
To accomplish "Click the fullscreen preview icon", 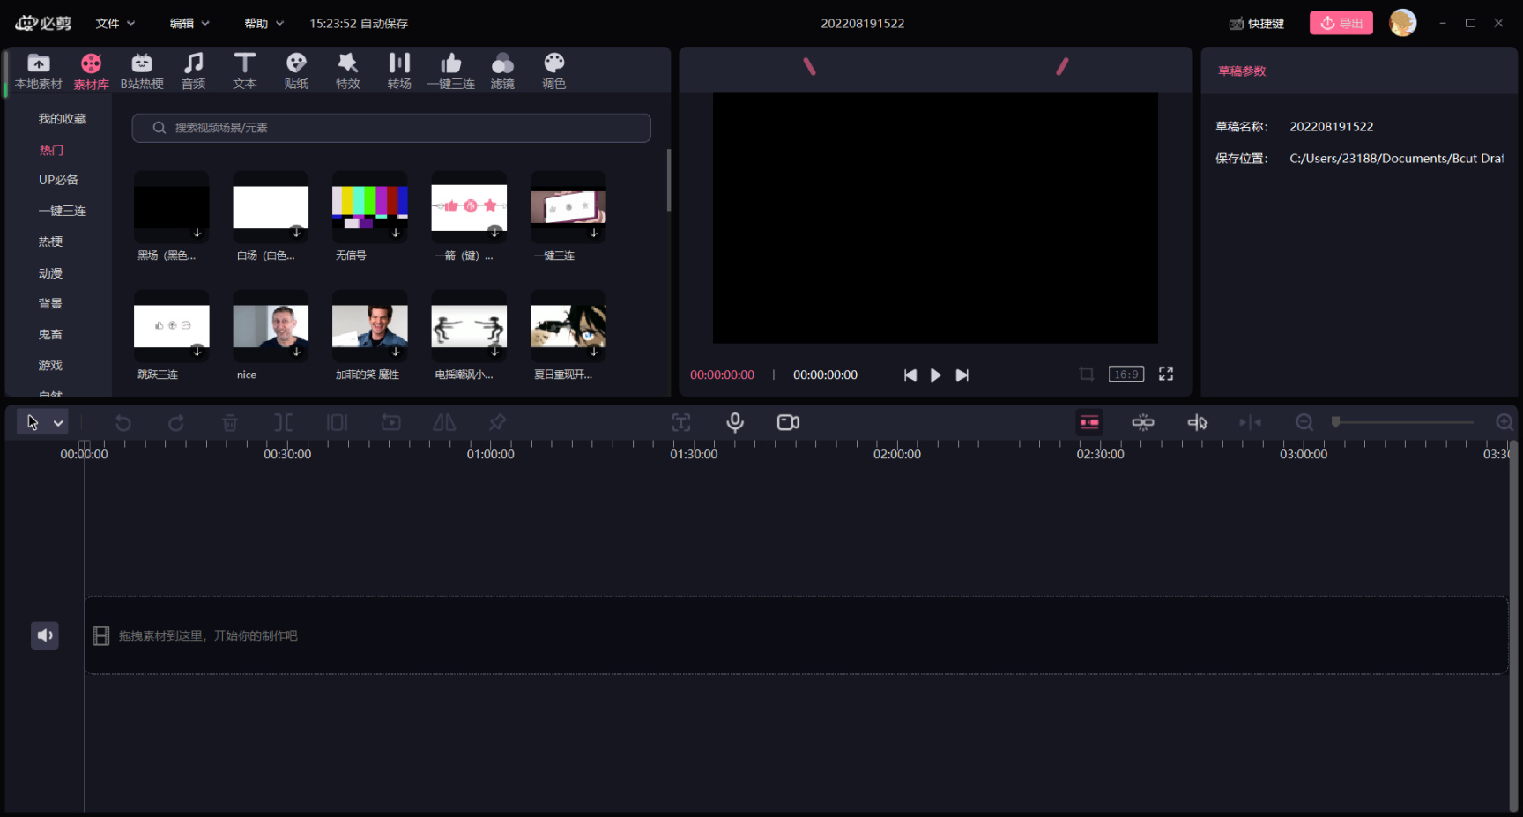I will 1166,374.
